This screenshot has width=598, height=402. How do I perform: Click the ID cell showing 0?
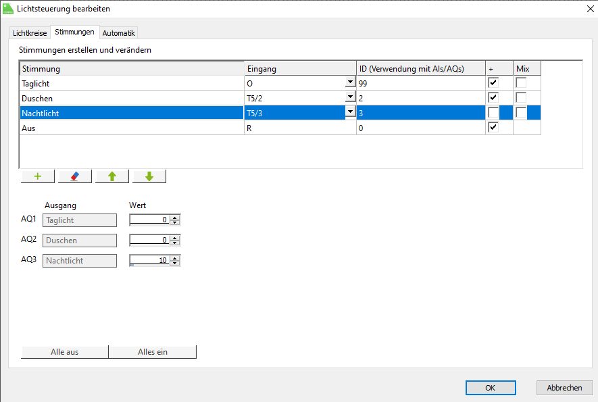pyautogui.click(x=421, y=128)
